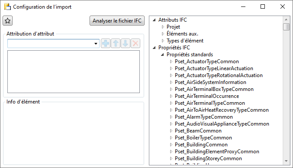Screen dimensions: 293x168
Task: Maximize the Configuration de l'import window
Action: pos(263,7)
